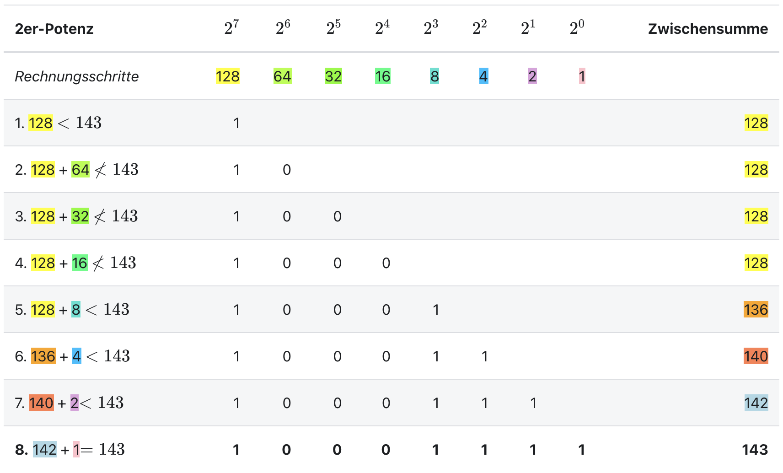
Task: Click the step 1 expression '128 < 143'
Action: pyautogui.click(x=64, y=123)
